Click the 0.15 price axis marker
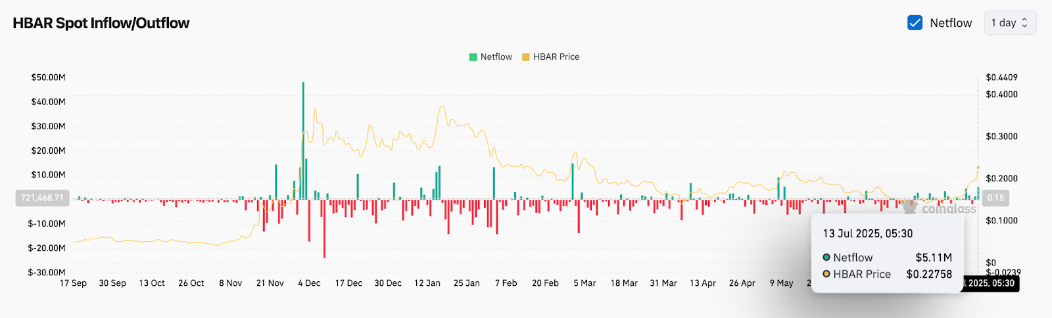The image size is (1052, 318). coord(995,198)
